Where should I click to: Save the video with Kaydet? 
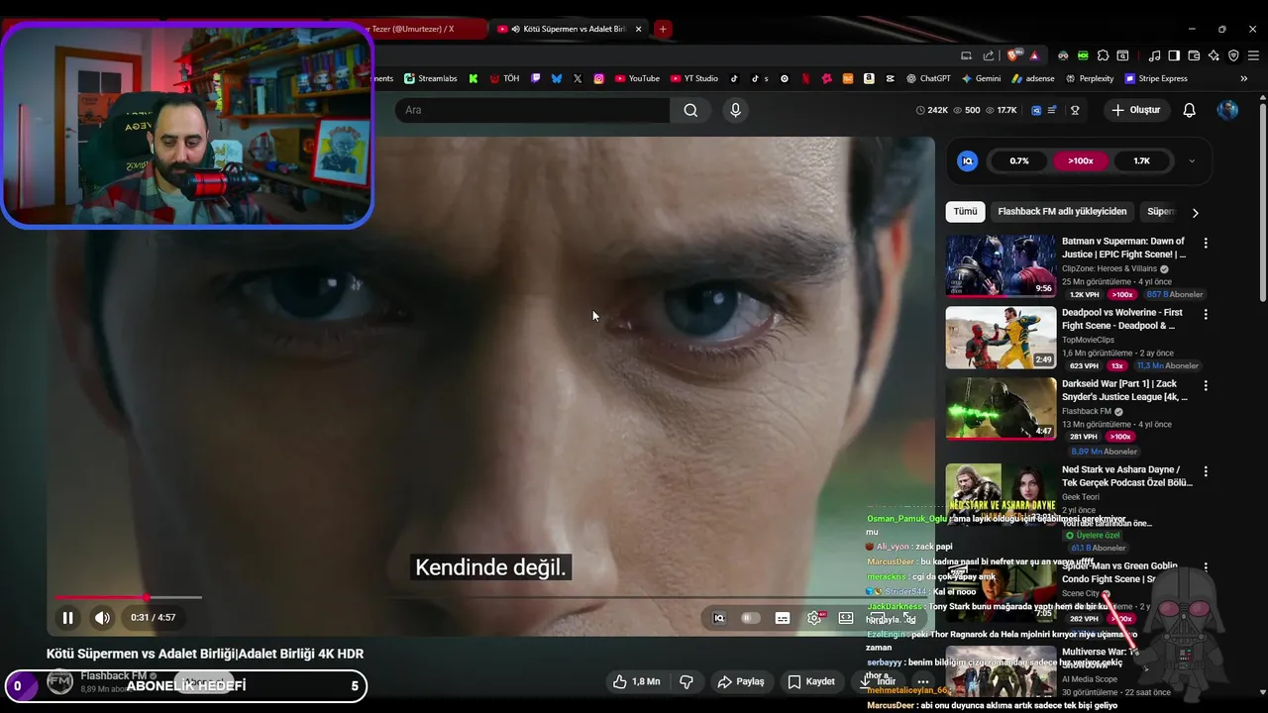click(811, 681)
